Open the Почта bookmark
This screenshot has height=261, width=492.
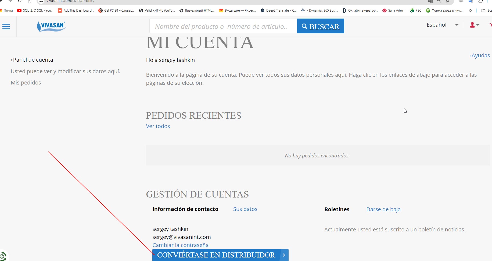pos(6,10)
